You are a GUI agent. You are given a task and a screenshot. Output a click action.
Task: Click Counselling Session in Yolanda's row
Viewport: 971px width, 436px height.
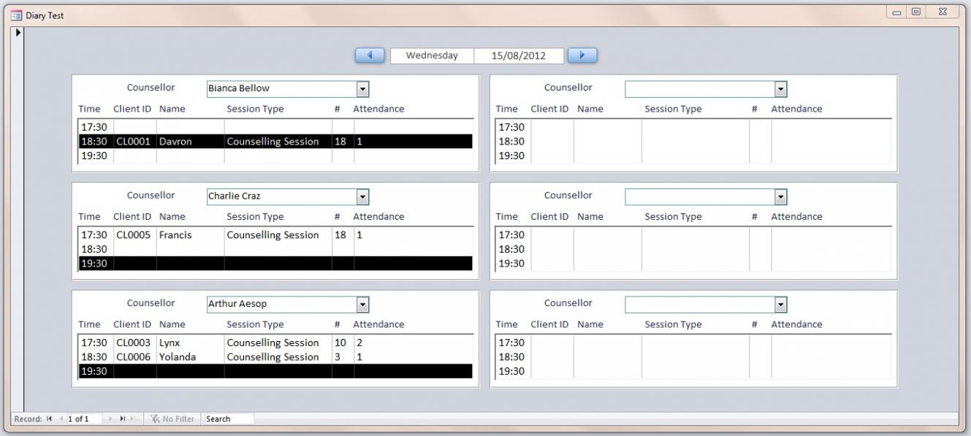pos(273,357)
